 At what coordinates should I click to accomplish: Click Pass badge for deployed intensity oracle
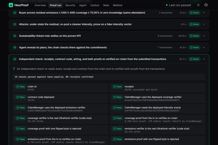tap(117, 108)
